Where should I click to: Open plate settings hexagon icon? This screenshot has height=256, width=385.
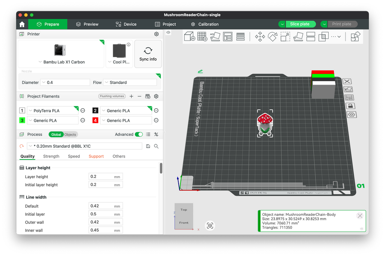(x=352, y=115)
